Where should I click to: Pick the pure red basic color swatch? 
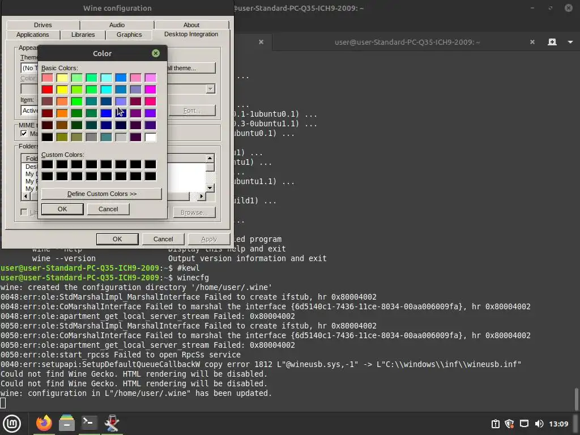[48, 89]
